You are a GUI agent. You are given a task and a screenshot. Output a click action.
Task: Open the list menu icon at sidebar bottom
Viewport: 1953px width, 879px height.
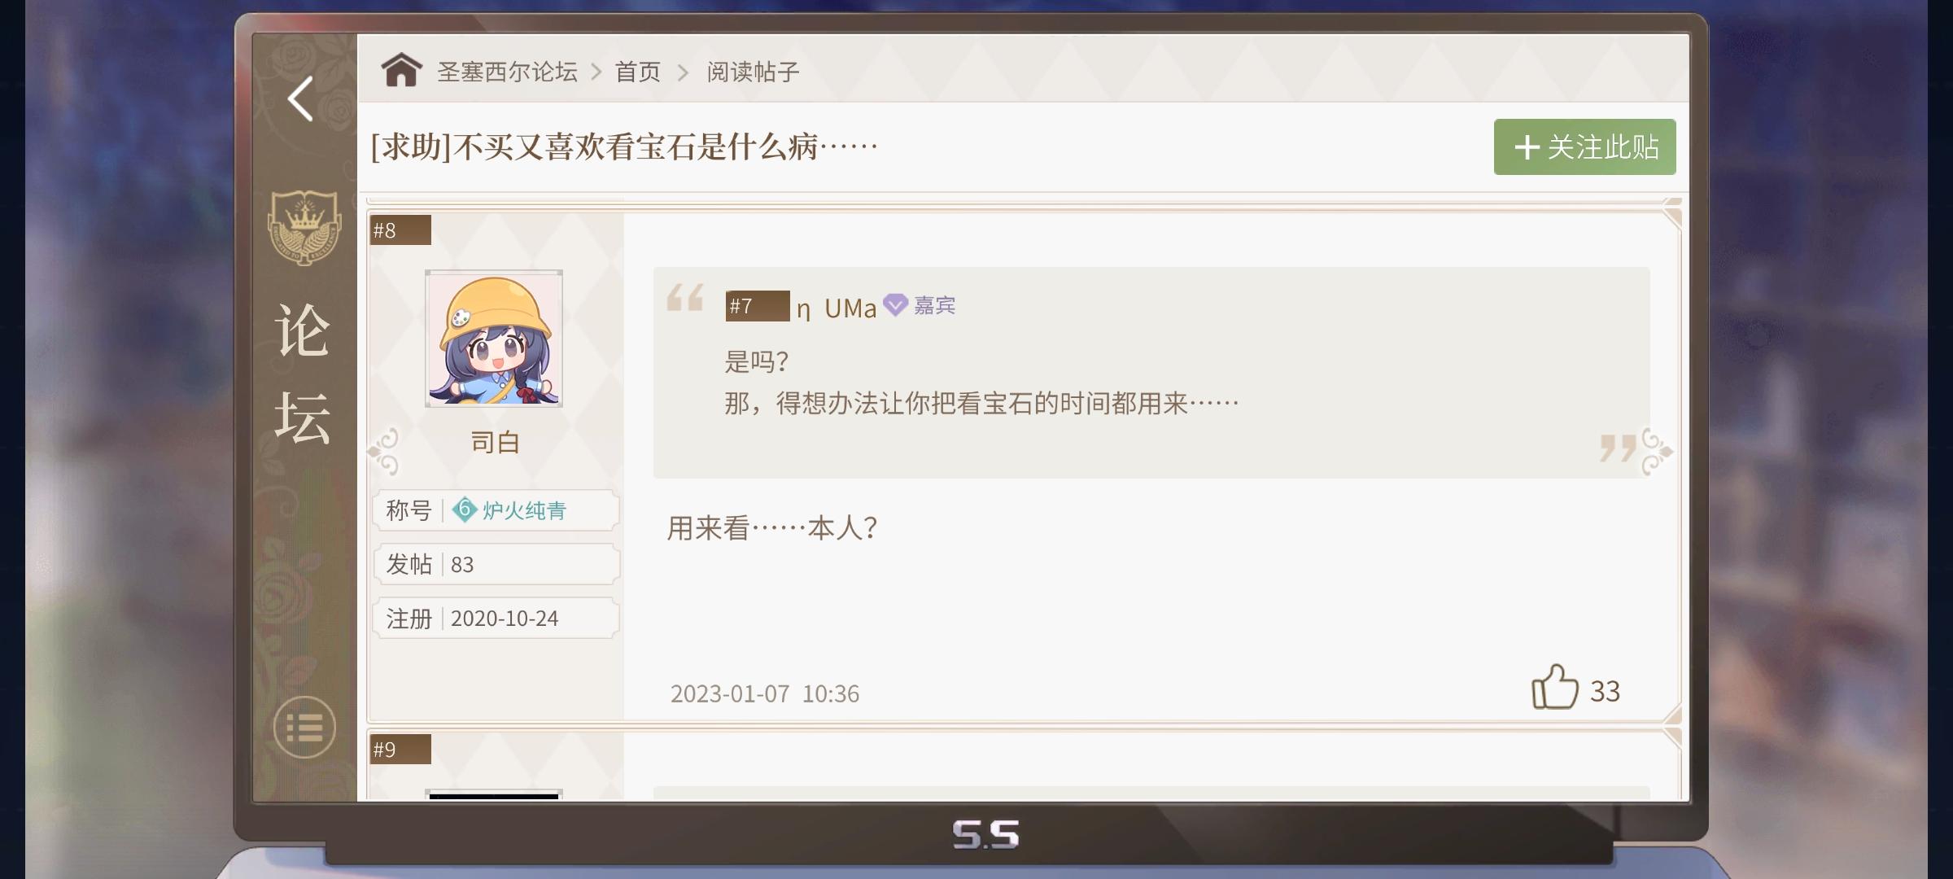(304, 728)
